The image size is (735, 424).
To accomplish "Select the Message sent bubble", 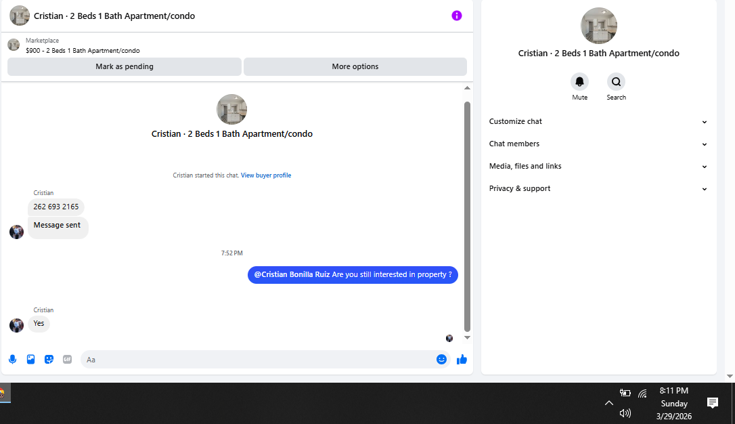I will coord(58,228).
